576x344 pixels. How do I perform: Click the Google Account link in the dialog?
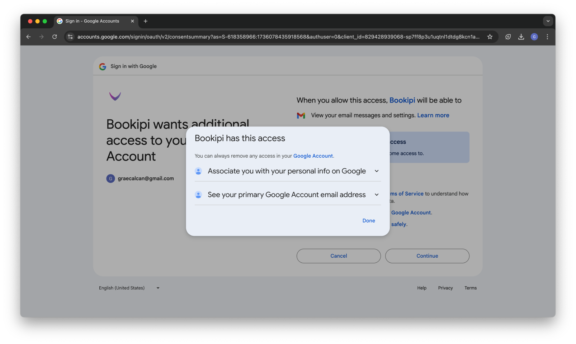(313, 156)
